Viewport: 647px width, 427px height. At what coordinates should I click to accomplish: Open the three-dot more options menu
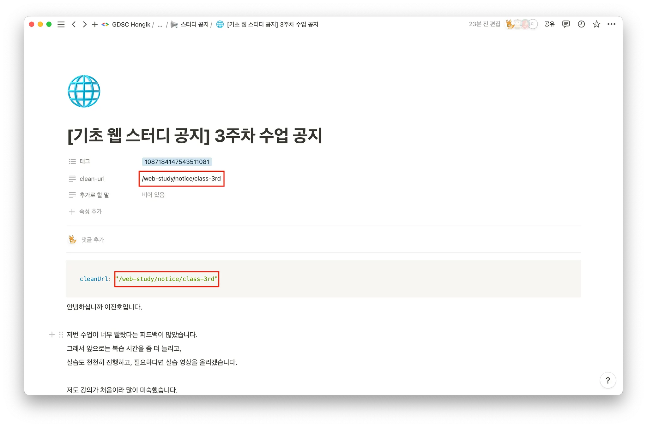point(611,24)
